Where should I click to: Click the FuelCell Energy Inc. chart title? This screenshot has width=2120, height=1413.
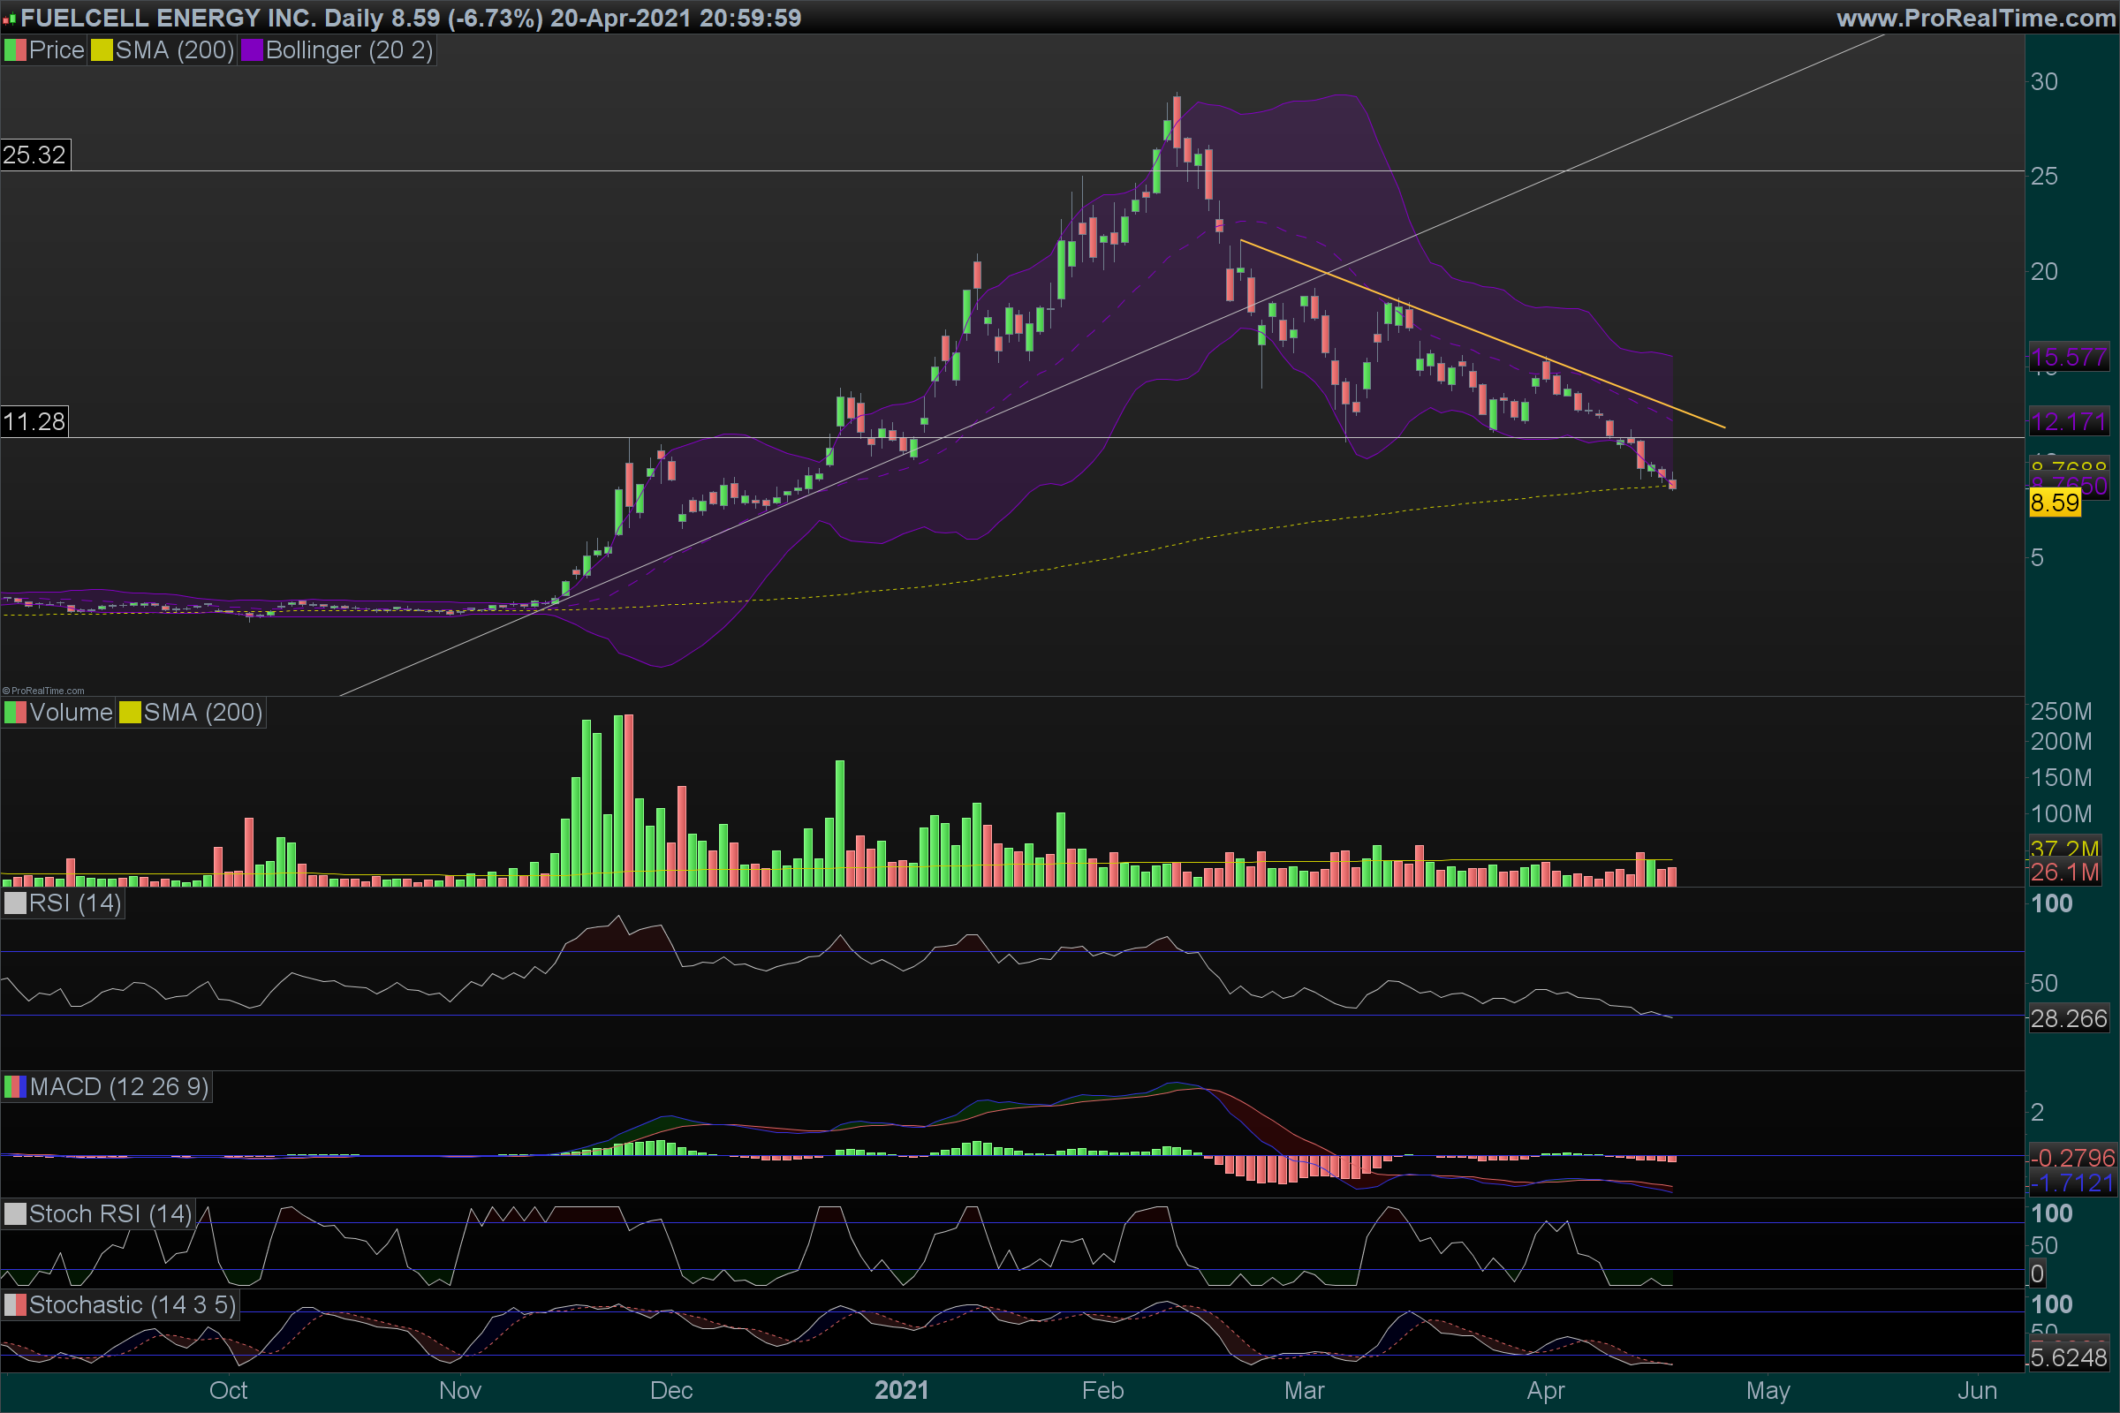coord(168,18)
